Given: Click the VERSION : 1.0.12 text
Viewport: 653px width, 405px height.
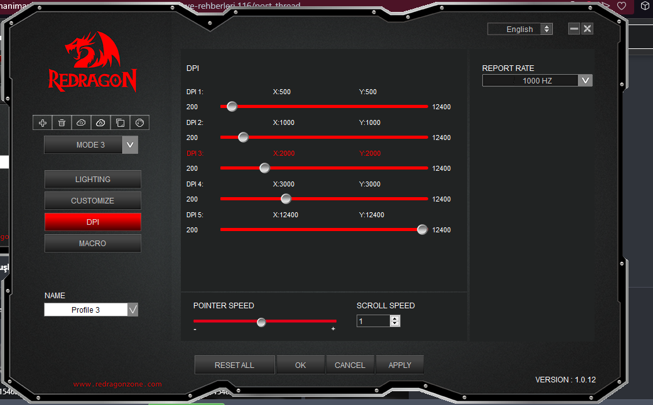Looking at the screenshot, I should (x=566, y=380).
